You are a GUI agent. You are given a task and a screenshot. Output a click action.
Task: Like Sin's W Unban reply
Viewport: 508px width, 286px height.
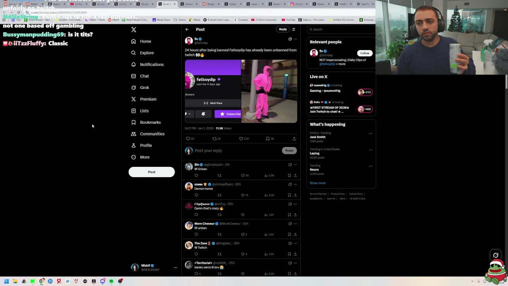coord(243,176)
